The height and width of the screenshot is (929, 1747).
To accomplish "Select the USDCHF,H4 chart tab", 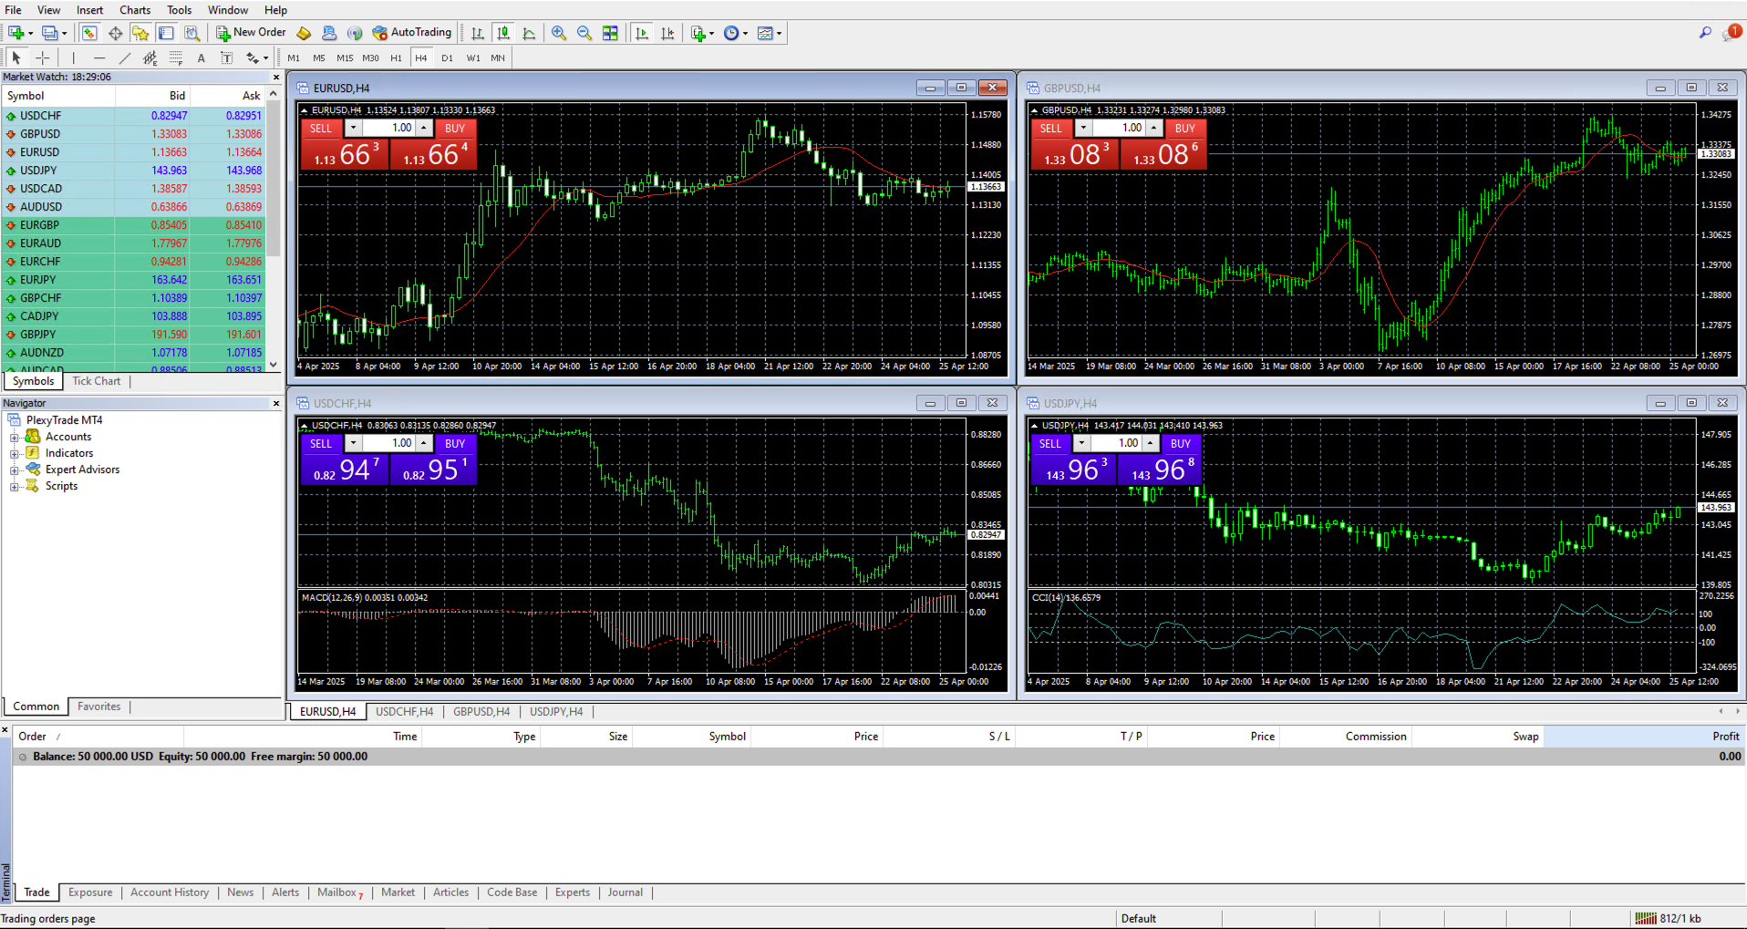I will coord(404,712).
